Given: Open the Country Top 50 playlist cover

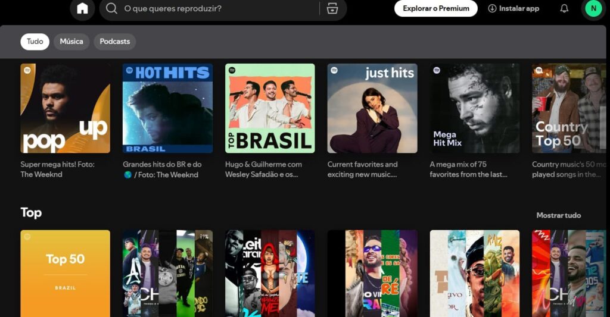Looking at the screenshot, I should (569, 108).
